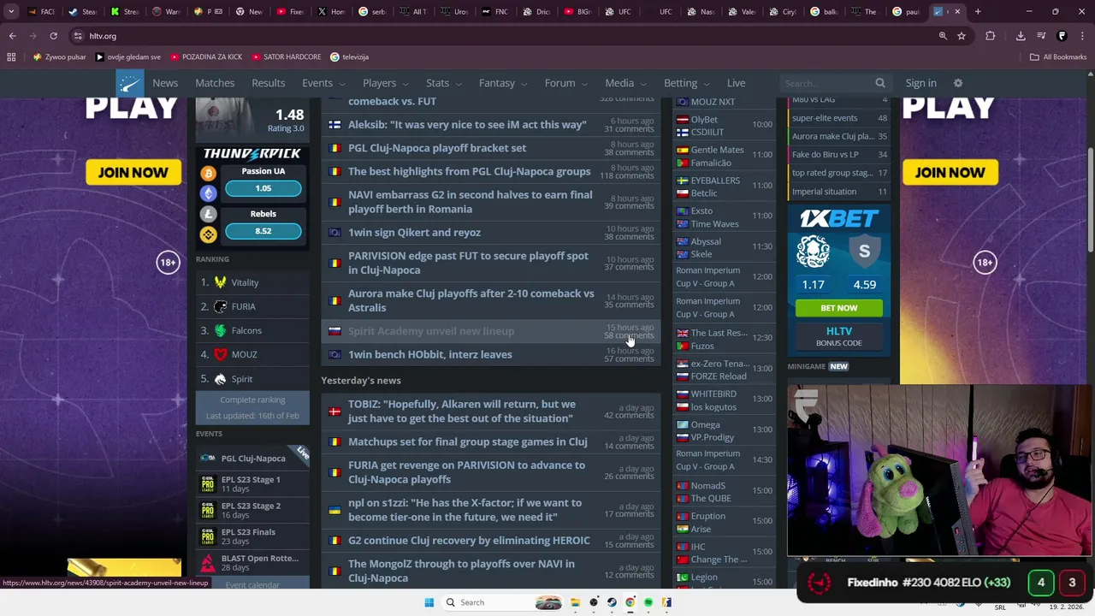1095x616 pixels.
Task: Open the tab search dropdown arrow
Action: [11, 12]
